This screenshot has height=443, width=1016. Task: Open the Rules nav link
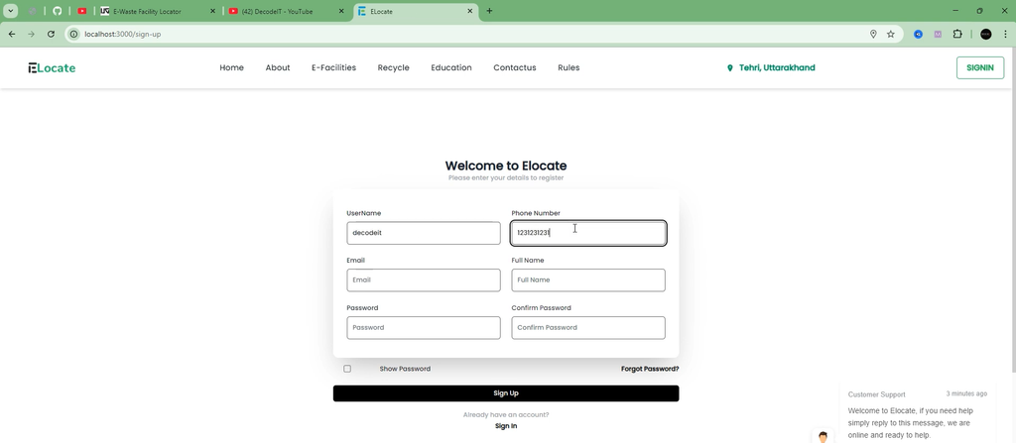pos(569,68)
